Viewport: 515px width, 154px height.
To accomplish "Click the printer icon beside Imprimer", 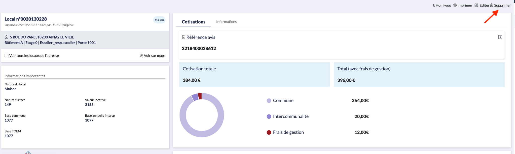I will 455,5.
